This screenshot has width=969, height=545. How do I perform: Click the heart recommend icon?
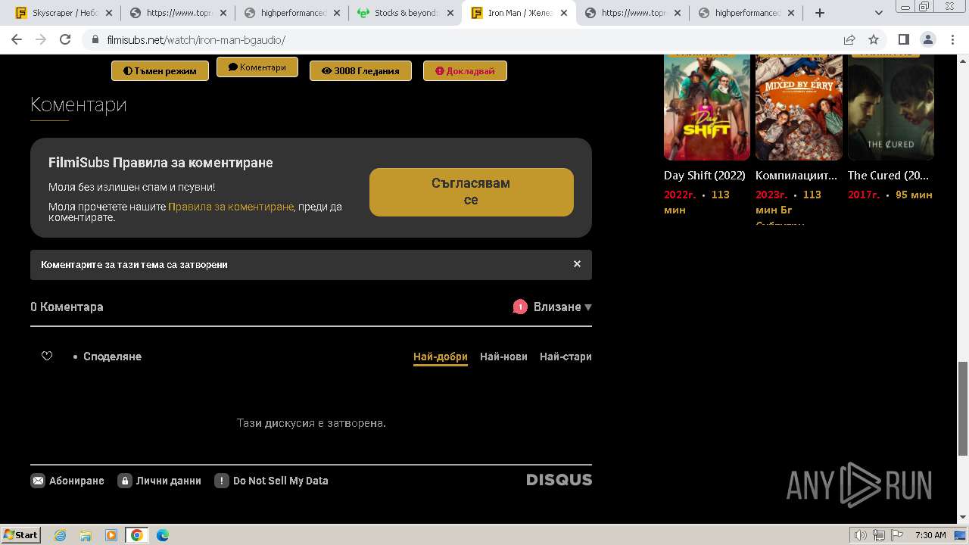click(47, 356)
